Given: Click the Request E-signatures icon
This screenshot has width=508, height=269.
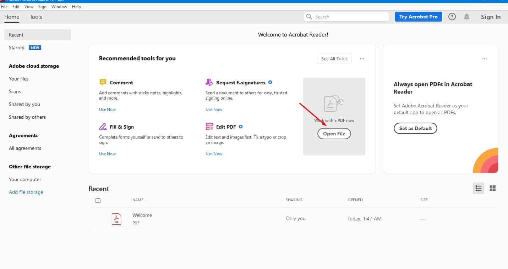Looking at the screenshot, I should tap(209, 82).
